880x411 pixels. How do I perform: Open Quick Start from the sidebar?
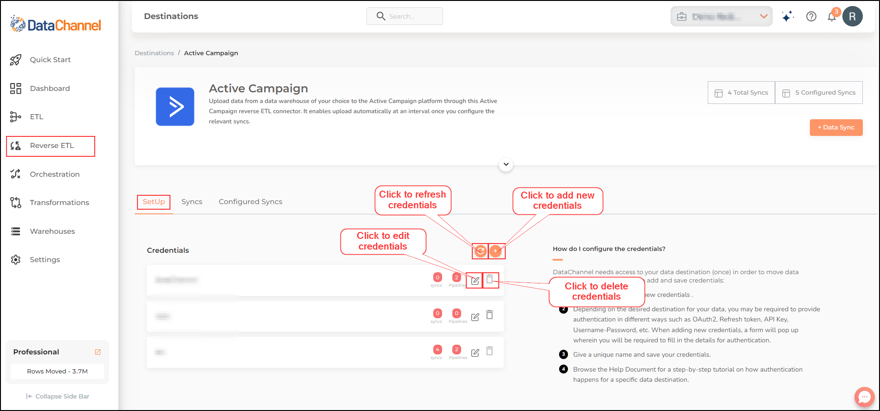[50, 60]
